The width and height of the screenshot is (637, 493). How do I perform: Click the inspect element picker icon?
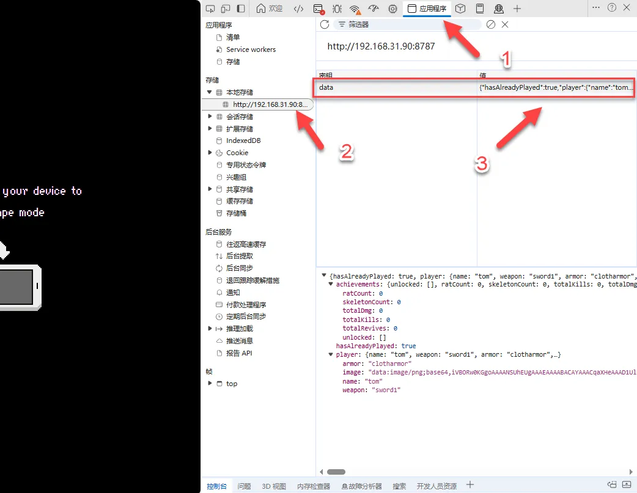click(x=210, y=9)
